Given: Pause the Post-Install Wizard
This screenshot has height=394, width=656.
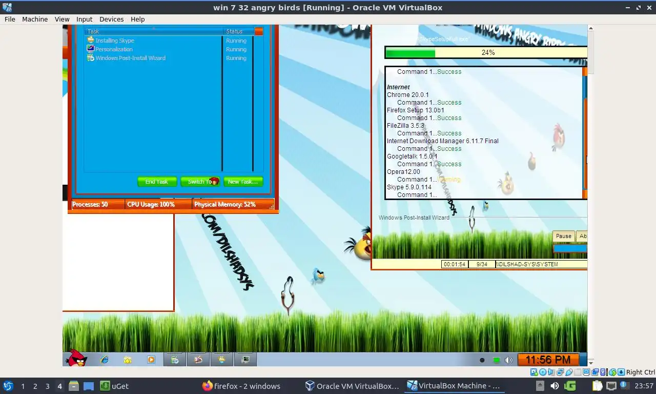Looking at the screenshot, I should click(563, 236).
